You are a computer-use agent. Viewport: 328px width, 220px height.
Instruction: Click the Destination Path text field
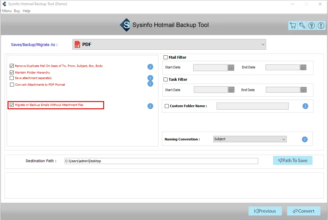click(161, 161)
